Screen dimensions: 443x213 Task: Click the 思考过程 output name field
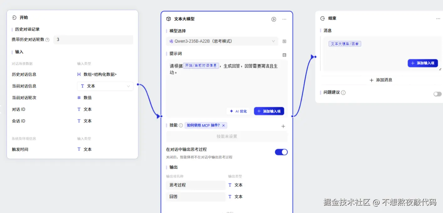pyautogui.click(x=196, y=185)
